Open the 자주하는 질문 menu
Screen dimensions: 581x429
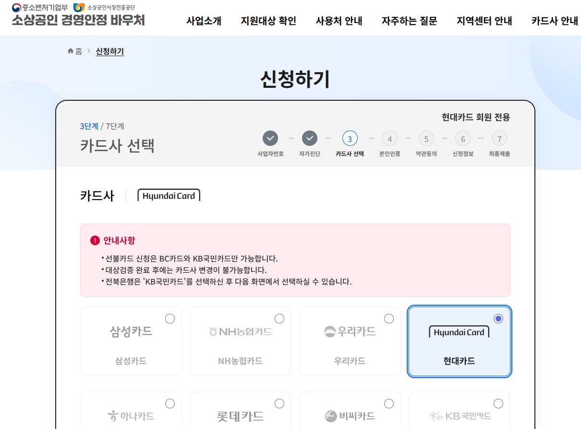(x=410, y=21)
